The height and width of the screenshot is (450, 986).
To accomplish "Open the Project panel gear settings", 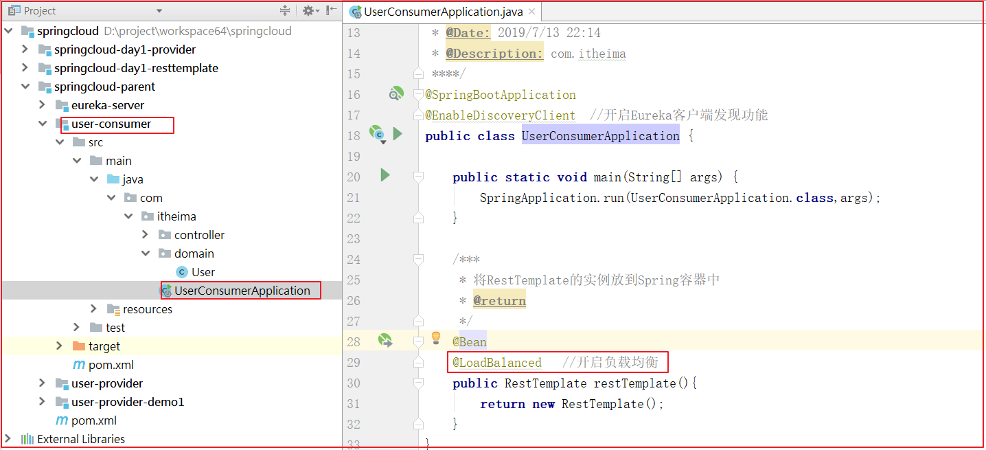I will (308, 11).
